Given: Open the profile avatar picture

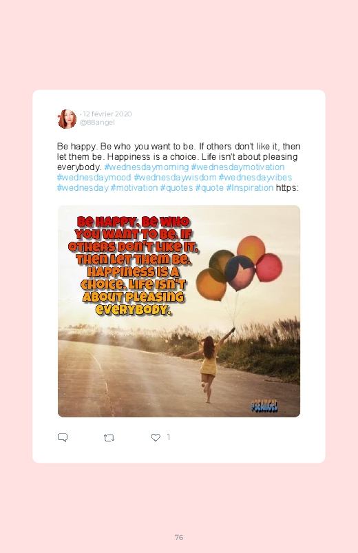Looking at the screenshot, I should click(x=67, y=119).
